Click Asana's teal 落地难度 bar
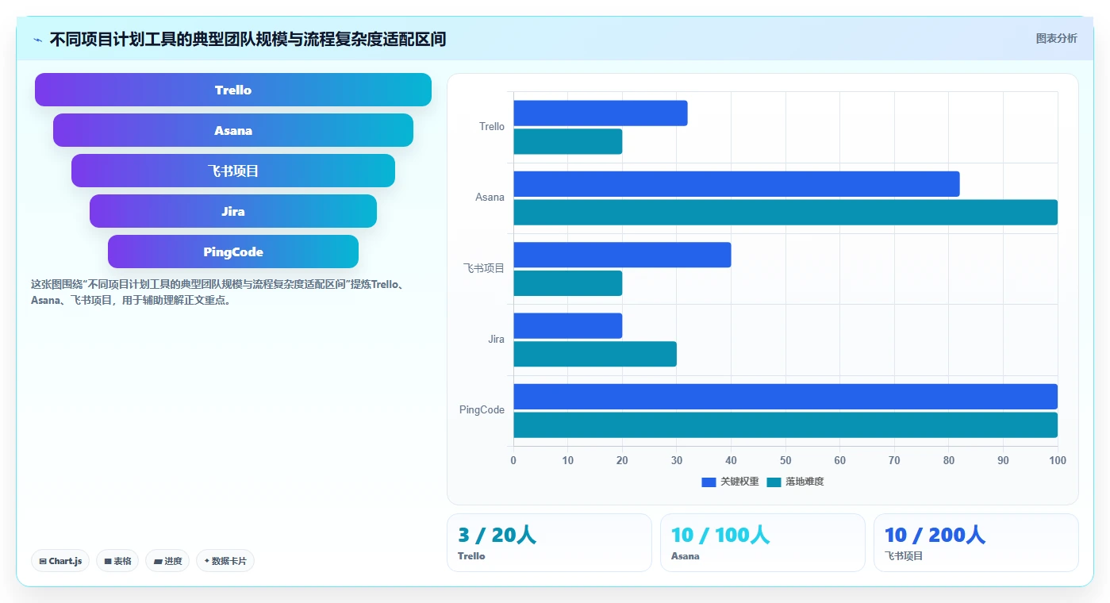1110x603 pixels. pos(785,213)
